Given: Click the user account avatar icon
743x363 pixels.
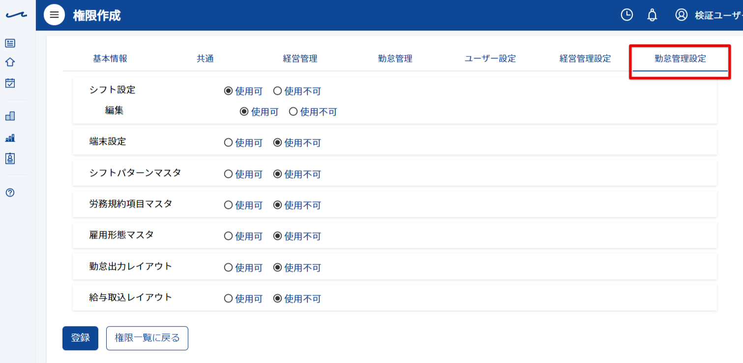Looking at the screenshot, I should pos(681,15).
